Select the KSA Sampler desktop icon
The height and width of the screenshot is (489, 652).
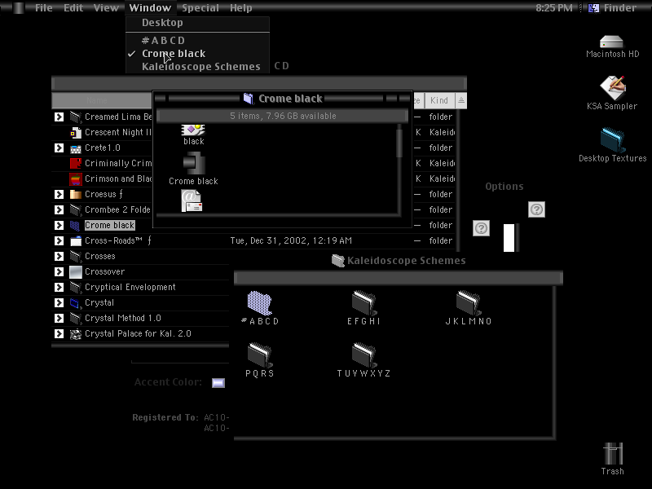tap(613, 87)
